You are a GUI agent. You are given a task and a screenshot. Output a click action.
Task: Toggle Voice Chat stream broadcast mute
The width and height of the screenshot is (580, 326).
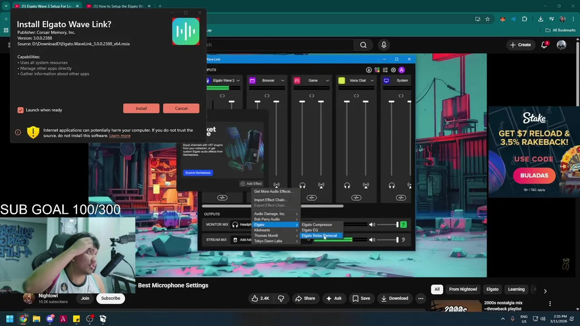[366, 185]
